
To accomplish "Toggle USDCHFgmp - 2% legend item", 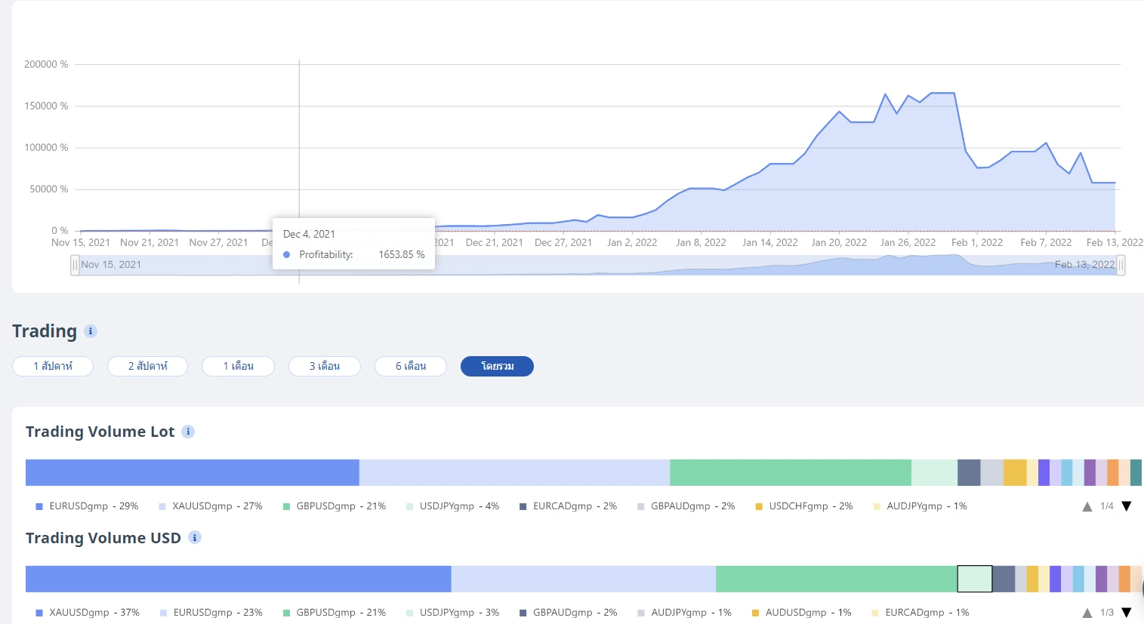I will pos(803,506).
